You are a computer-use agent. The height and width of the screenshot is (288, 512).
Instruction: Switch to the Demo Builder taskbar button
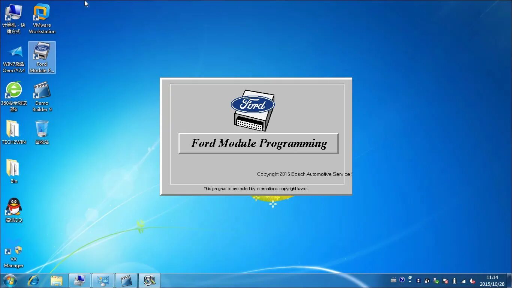click(x=126, y=280)
